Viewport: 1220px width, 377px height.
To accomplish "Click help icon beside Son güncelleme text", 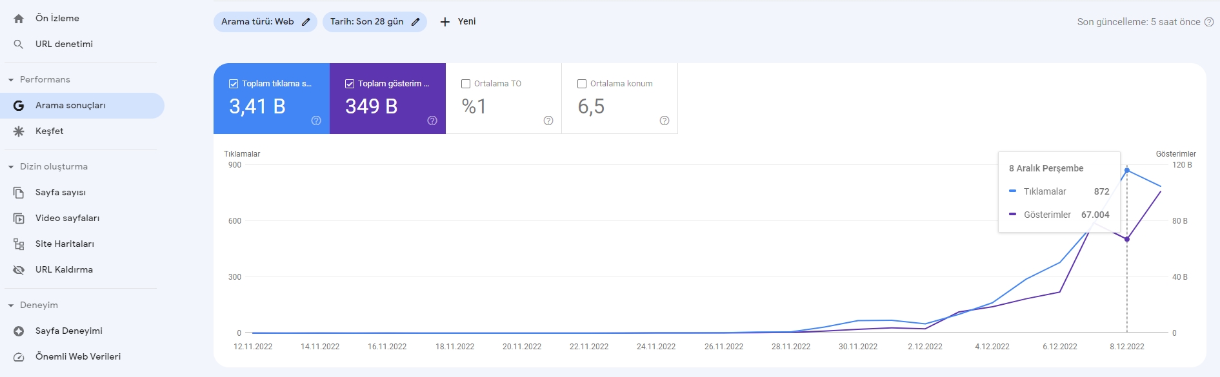I will [1209, 22].
